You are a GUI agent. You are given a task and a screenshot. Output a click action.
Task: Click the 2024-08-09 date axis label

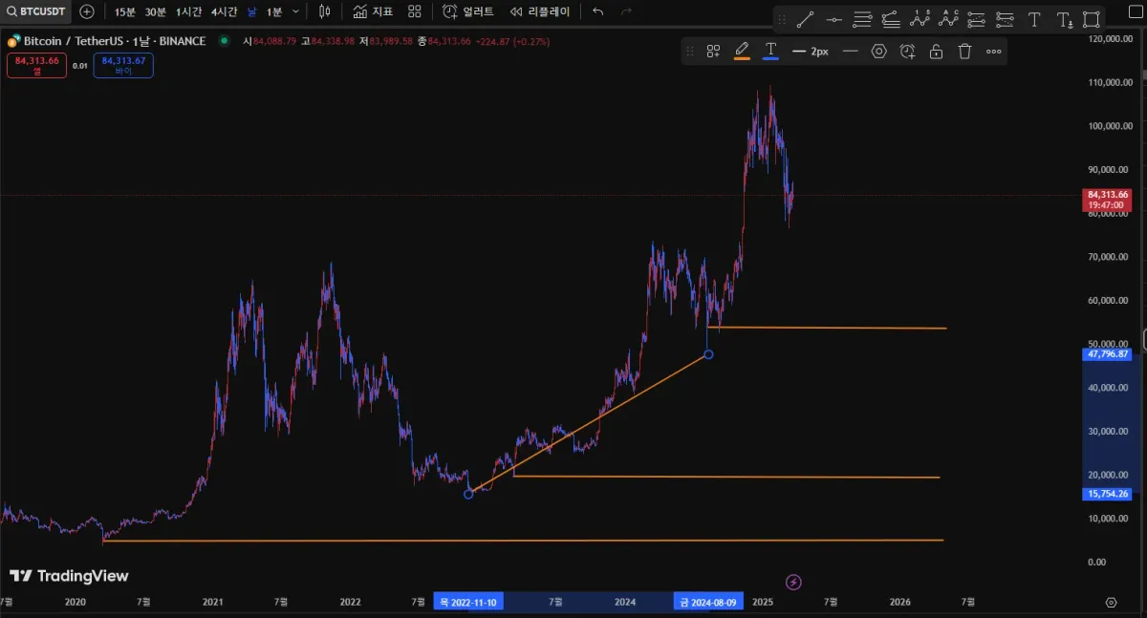coord(707,602)
